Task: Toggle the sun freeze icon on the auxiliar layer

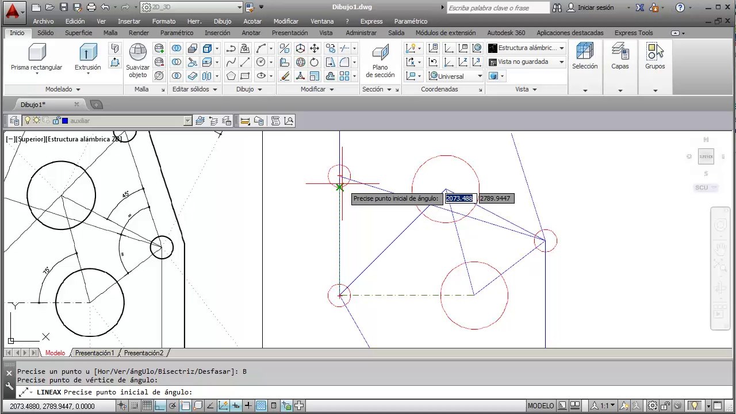Action: point(36,121)
